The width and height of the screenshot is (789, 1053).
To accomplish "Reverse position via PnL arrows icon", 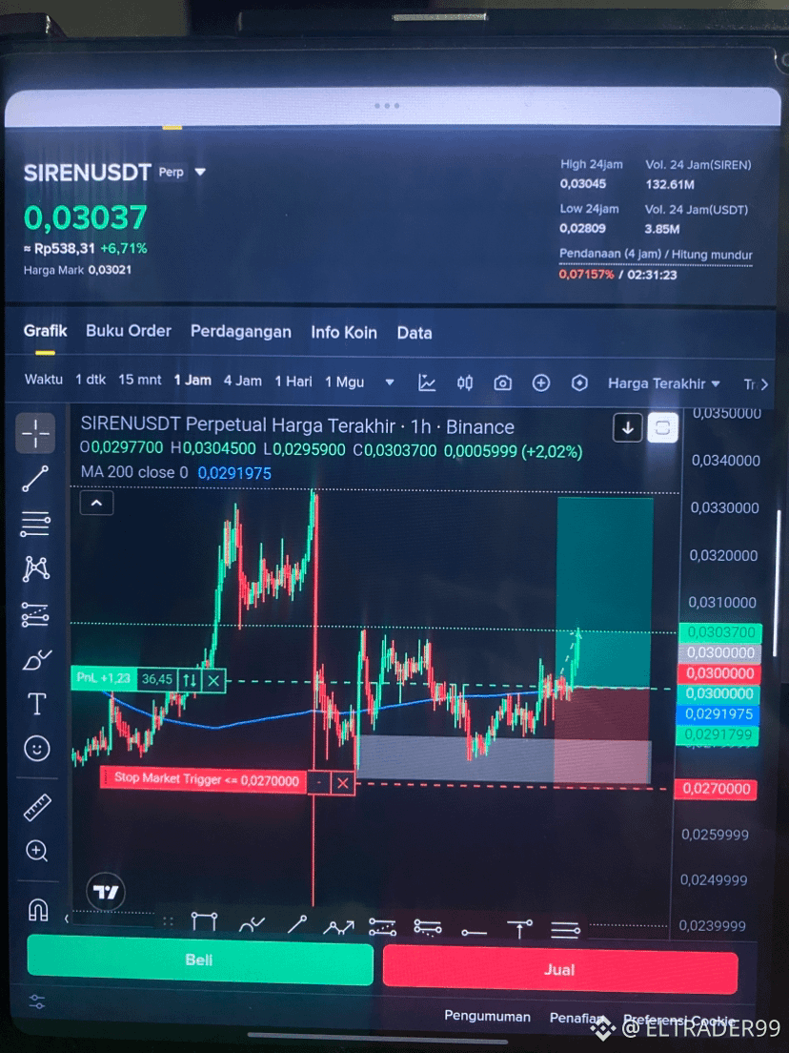I will (x=190, y=680).
